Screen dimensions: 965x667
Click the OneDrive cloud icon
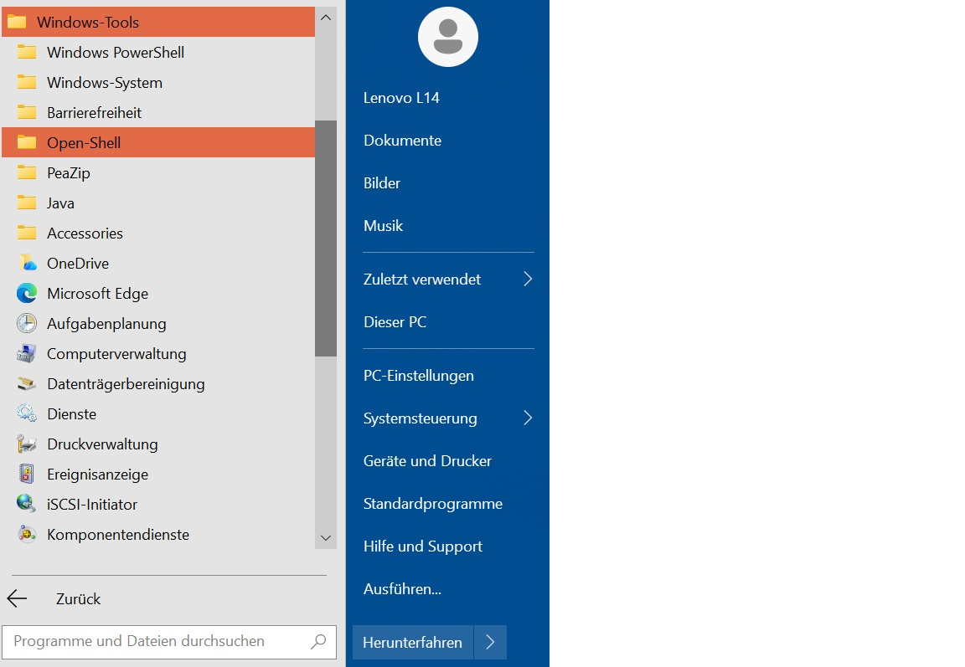(x=27, y=263)
